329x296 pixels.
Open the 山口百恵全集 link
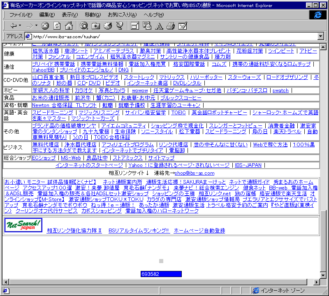coord(48,77)
